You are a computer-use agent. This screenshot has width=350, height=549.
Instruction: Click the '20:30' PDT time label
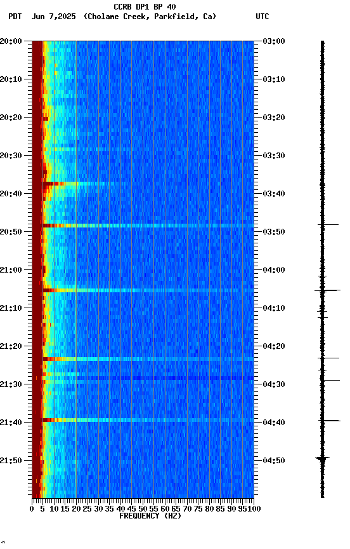11,156
